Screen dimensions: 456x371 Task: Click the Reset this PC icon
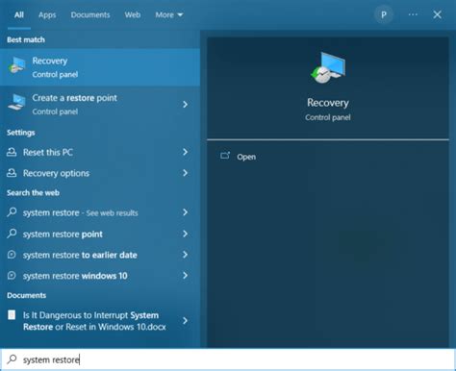pos(12,152)
